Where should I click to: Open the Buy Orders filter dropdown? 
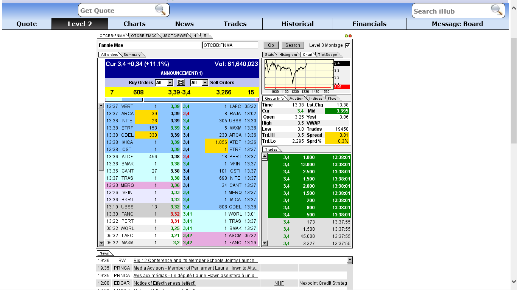tap(170, 83)
